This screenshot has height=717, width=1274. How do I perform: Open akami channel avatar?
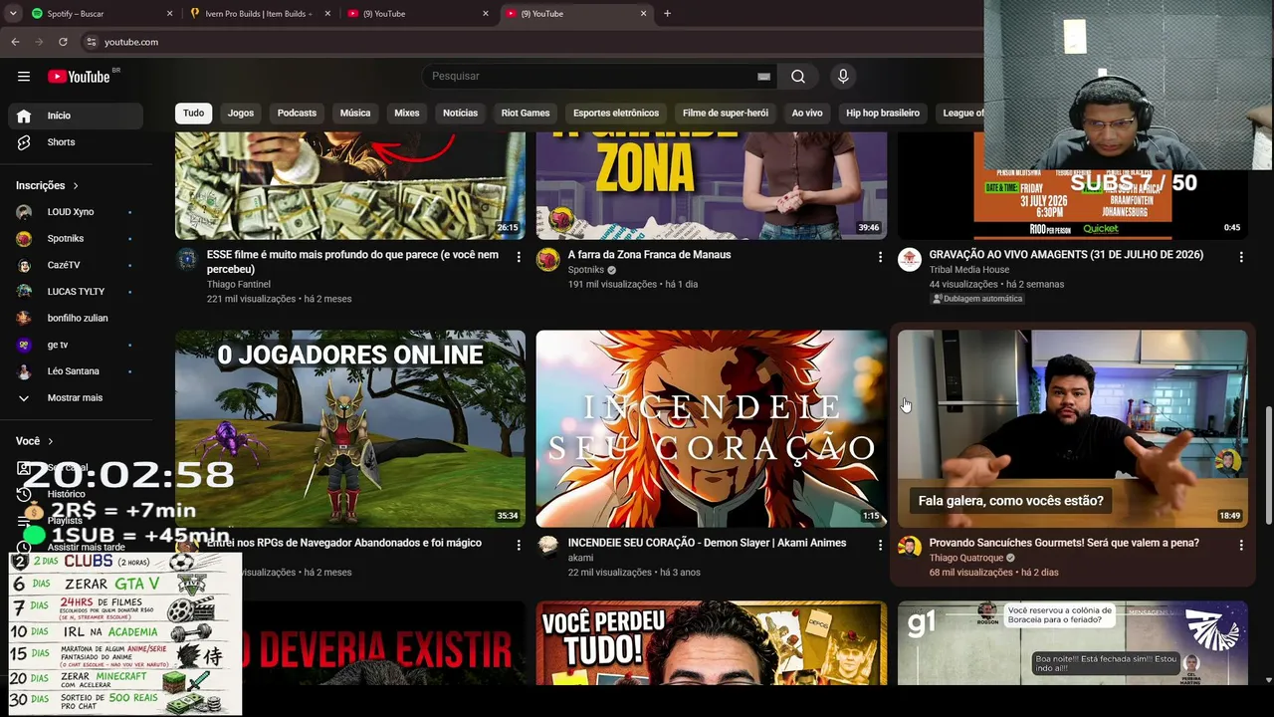click(548, 548)
